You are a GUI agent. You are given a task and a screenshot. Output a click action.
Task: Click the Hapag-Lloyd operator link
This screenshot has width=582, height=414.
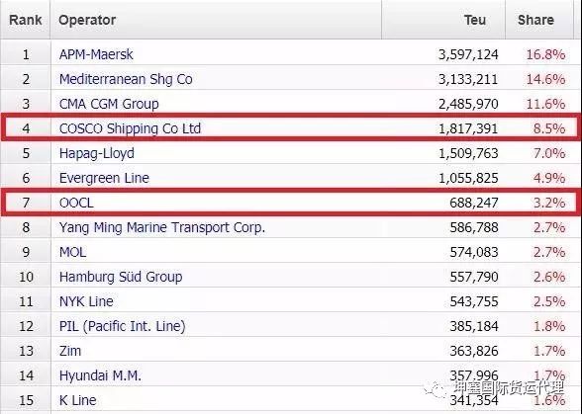click(97, 153)
